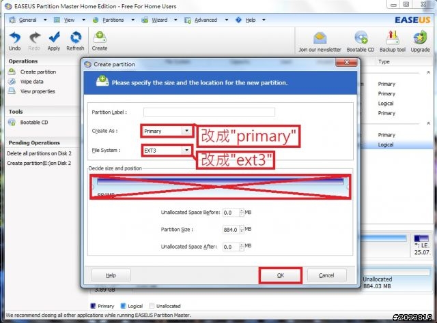The width and height of the screenshot is (437, 323).
Task: Click the dialog Help button
Action: [111, 275]
